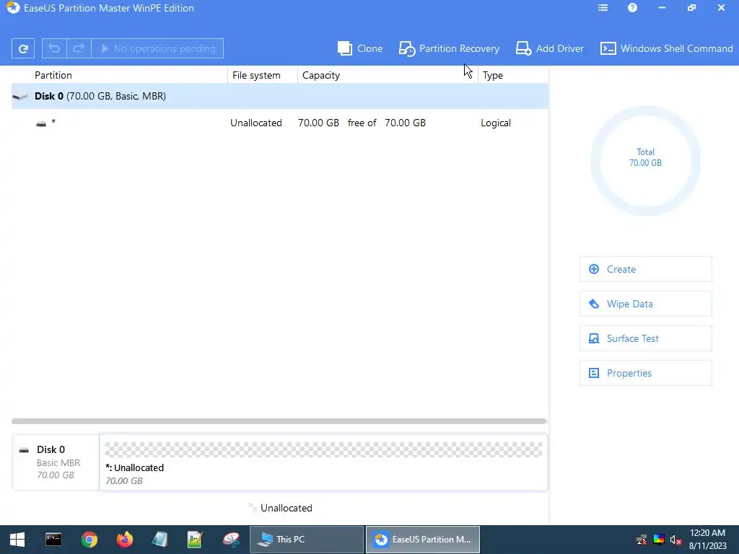
Task: Click the Unallocated legend label
Action: coord(286,509)
